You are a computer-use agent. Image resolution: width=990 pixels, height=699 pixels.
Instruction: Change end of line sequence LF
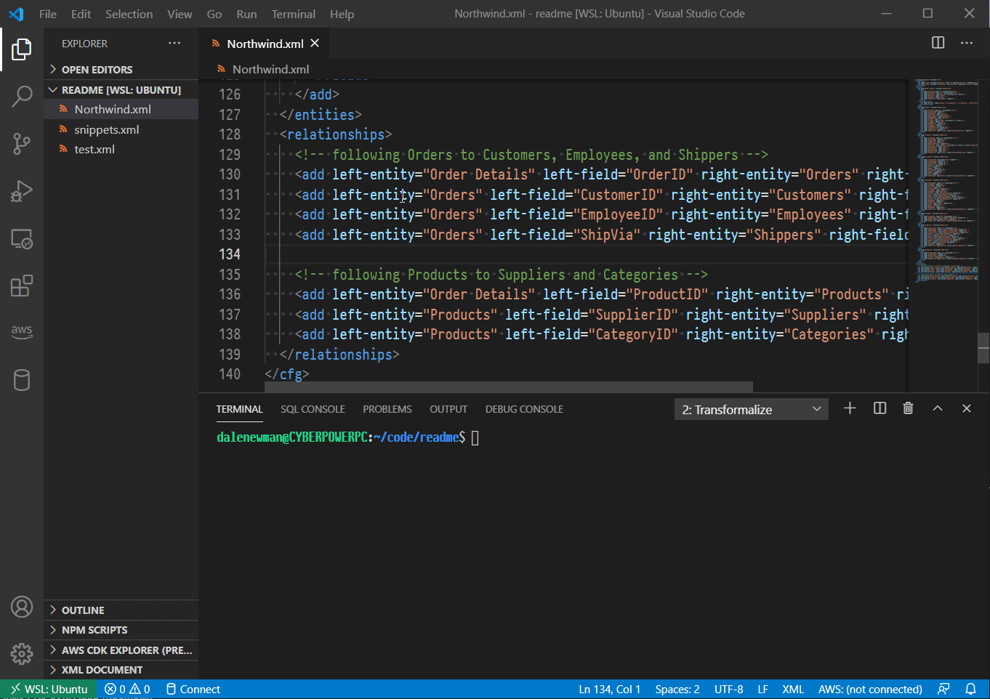click(x=762, y=689)
